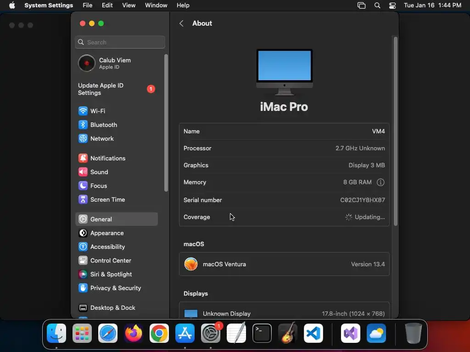
Task: Open Launchpad from the Dock
Action: pos(82,333)
